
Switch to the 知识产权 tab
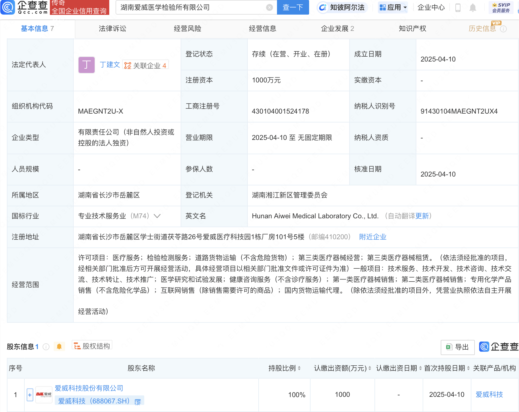pos(412,29)
